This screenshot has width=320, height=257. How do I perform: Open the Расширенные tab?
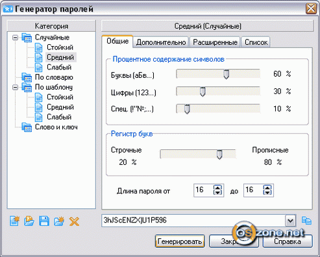[x=215, y=42]
